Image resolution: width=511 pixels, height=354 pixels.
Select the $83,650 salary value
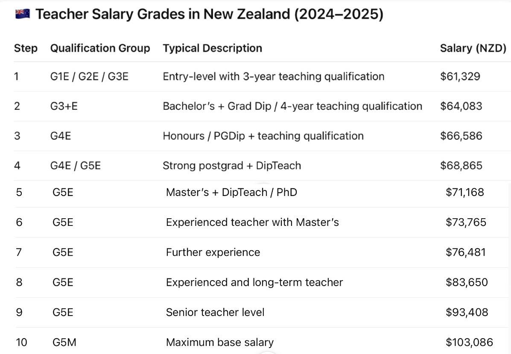[x=467, y=282]
